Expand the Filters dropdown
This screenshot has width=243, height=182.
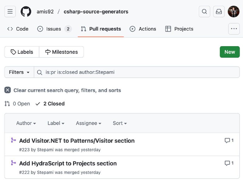click(x=19, y=72)
